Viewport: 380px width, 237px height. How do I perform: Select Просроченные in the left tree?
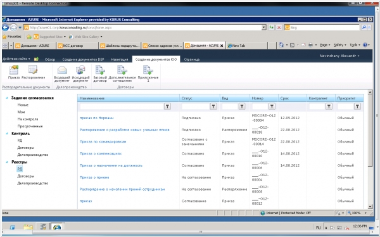[x=30, y=126]
